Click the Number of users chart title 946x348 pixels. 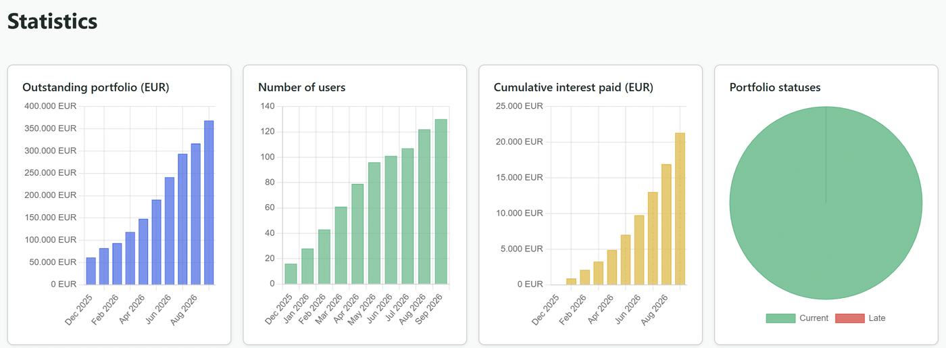(x=301, y=87)
